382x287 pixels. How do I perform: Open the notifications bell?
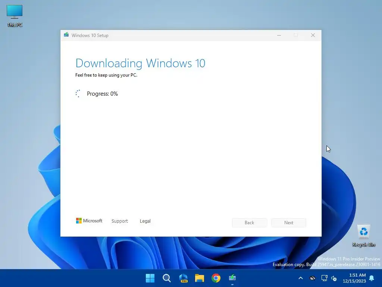(372, 278)
